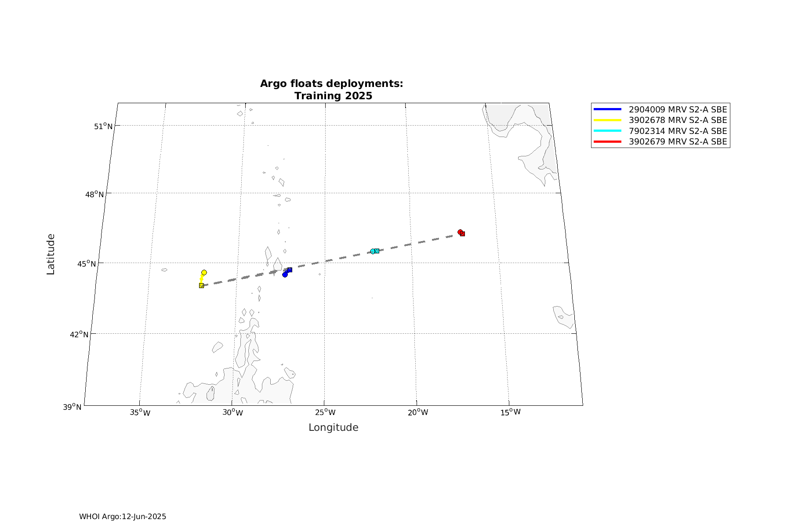This screenshot has height=527, width=791.
Task: Click the red square deployment marker
Action: tap(462, 234)
